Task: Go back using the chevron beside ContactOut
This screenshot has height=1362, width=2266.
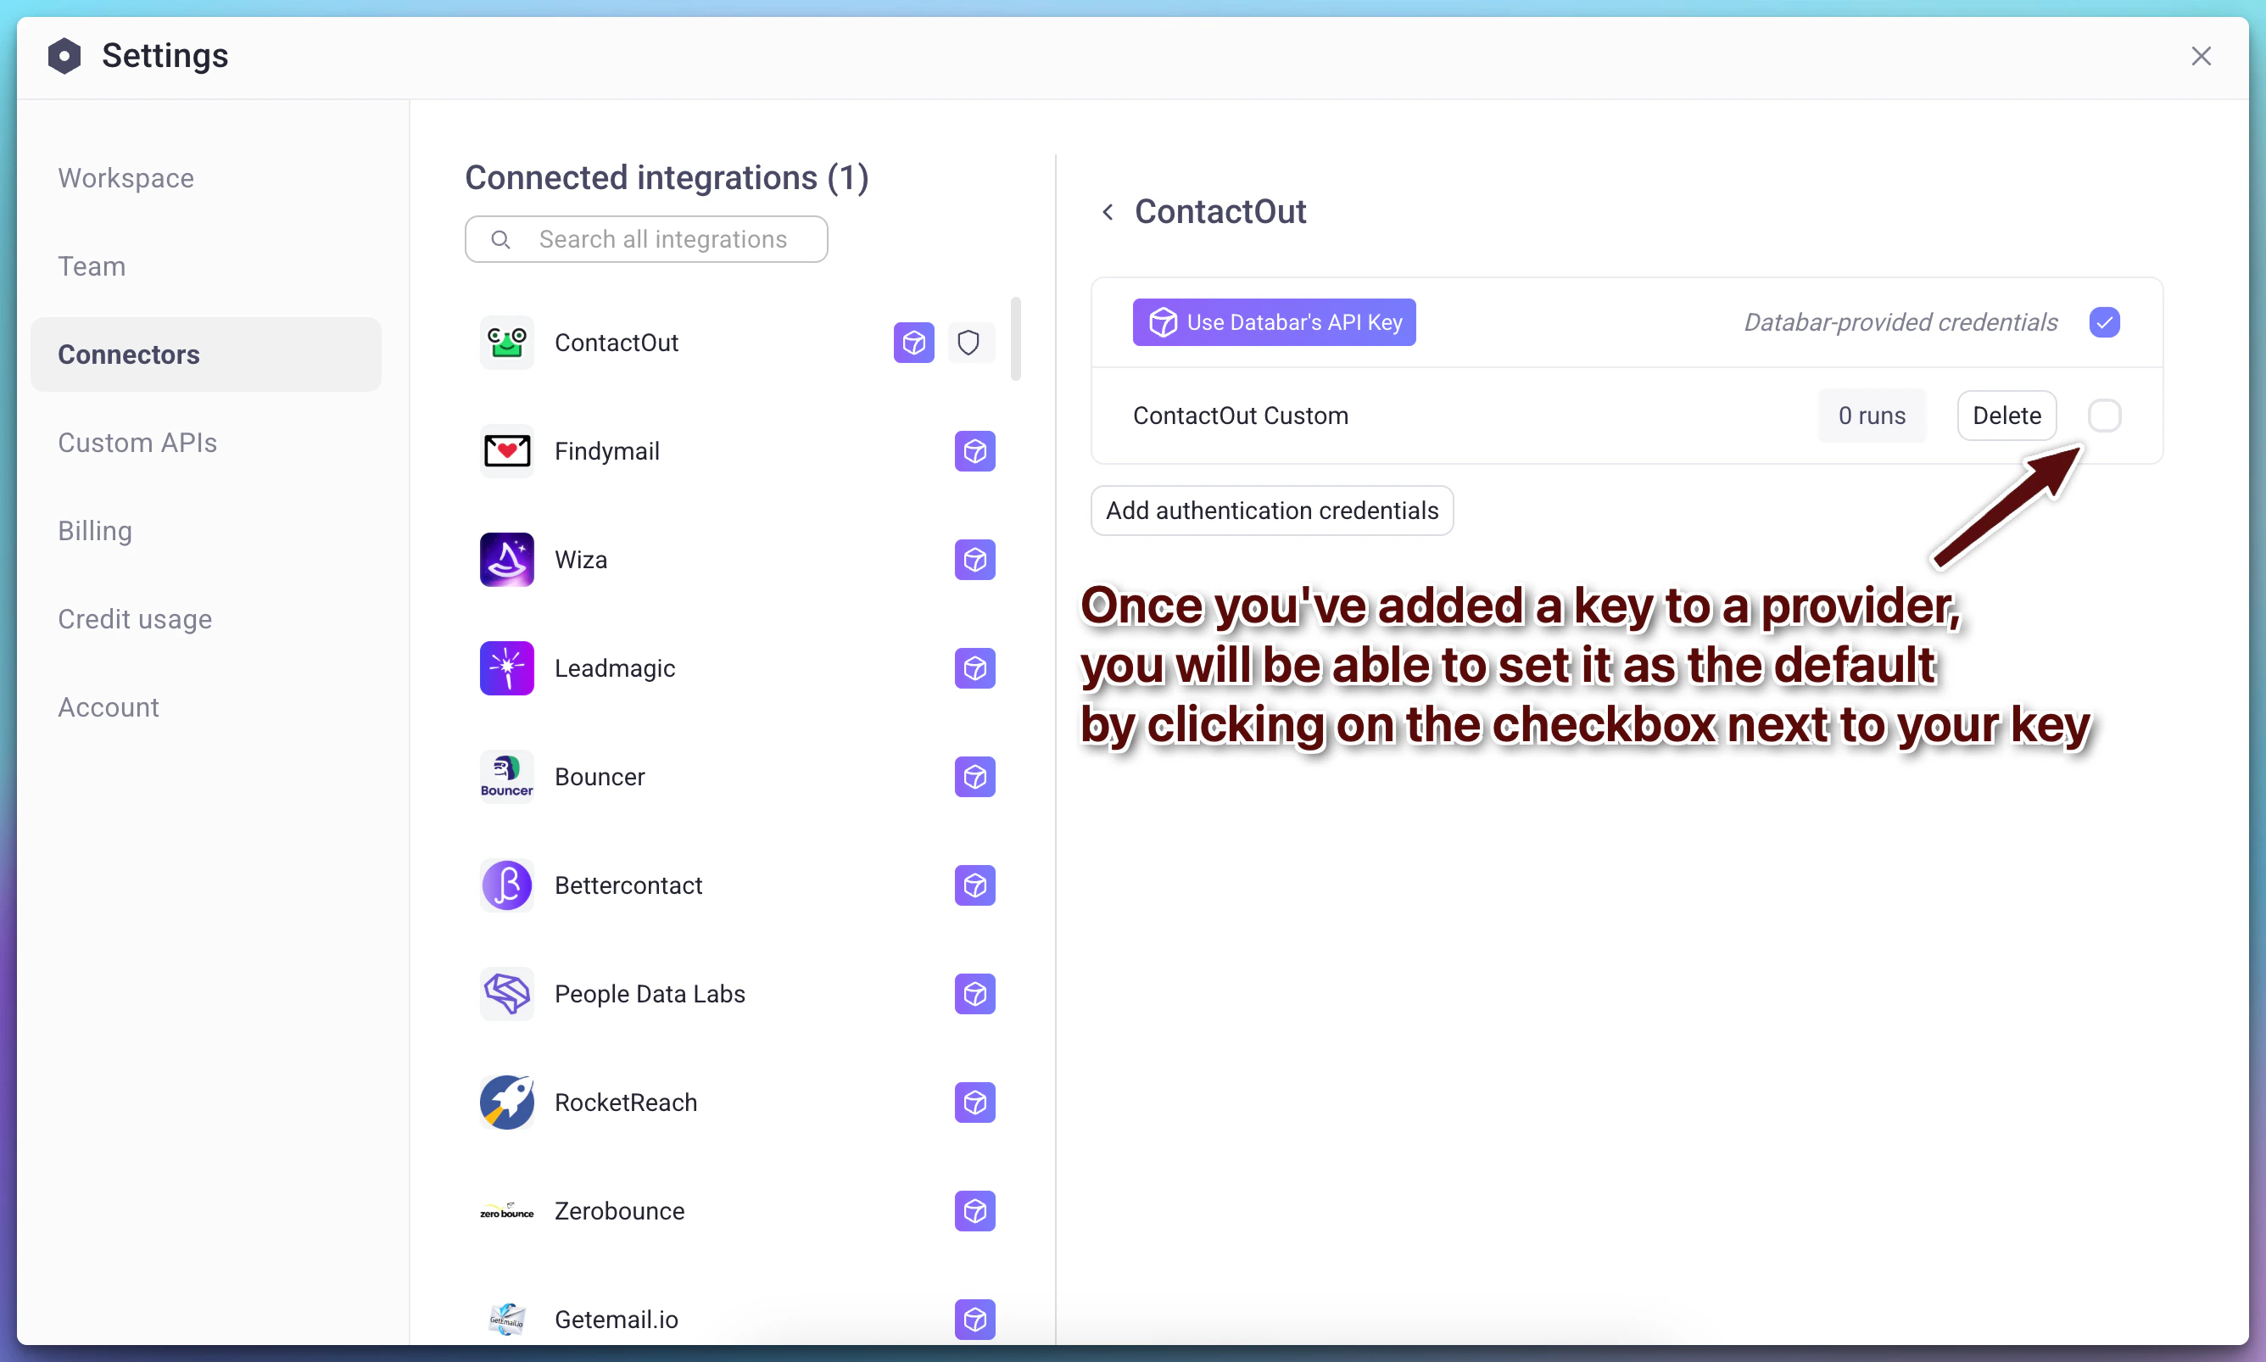Action: pyautogui.click(x=1108, y=212)
